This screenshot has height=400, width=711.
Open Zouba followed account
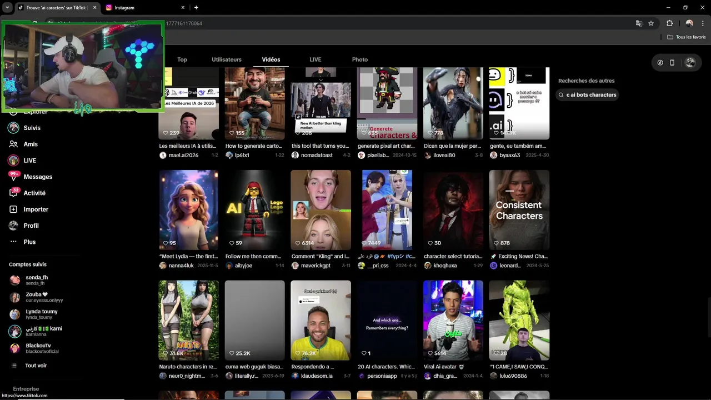click(36, 297)
